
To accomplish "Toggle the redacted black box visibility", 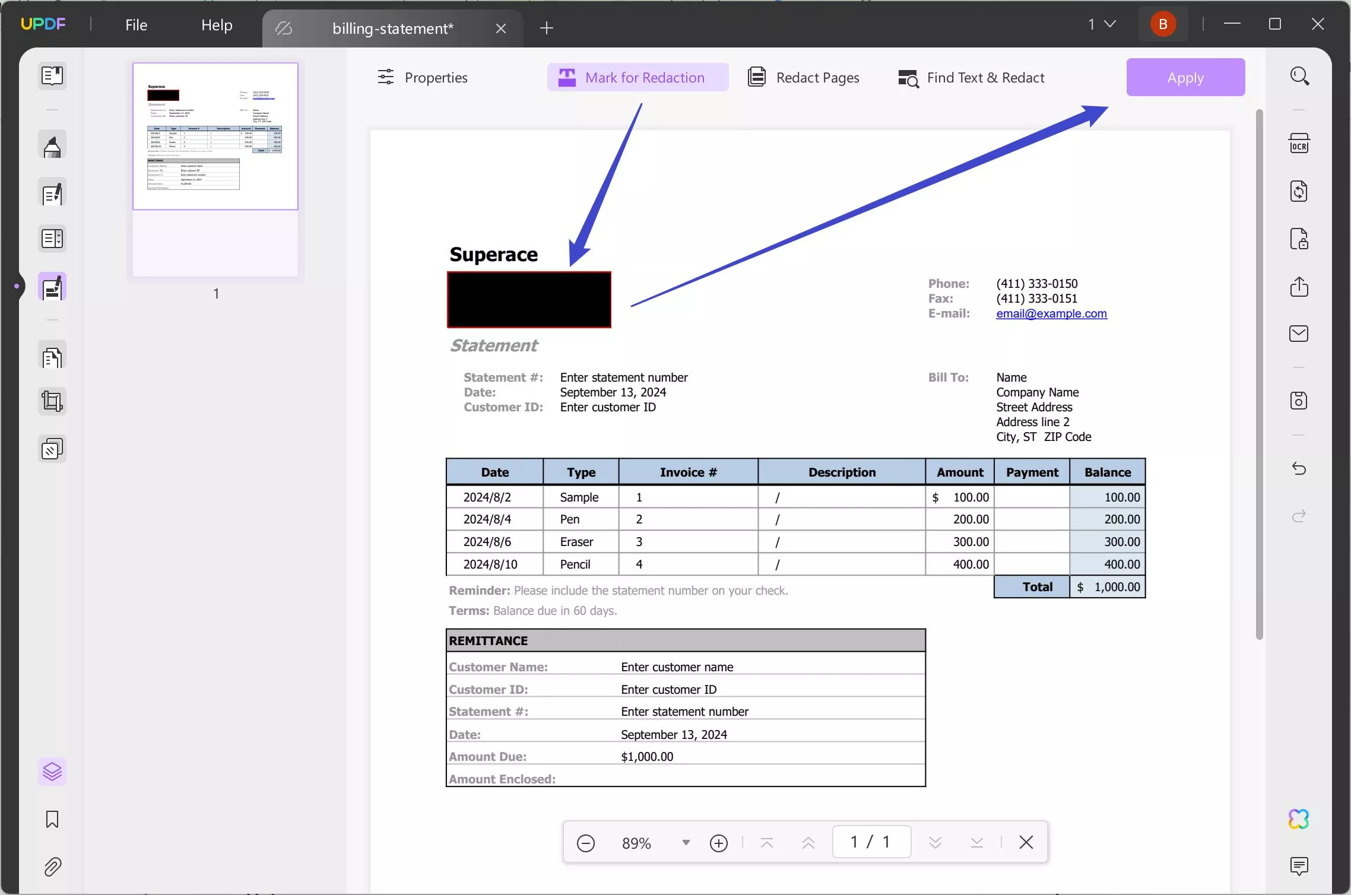I will pos(529,299).
